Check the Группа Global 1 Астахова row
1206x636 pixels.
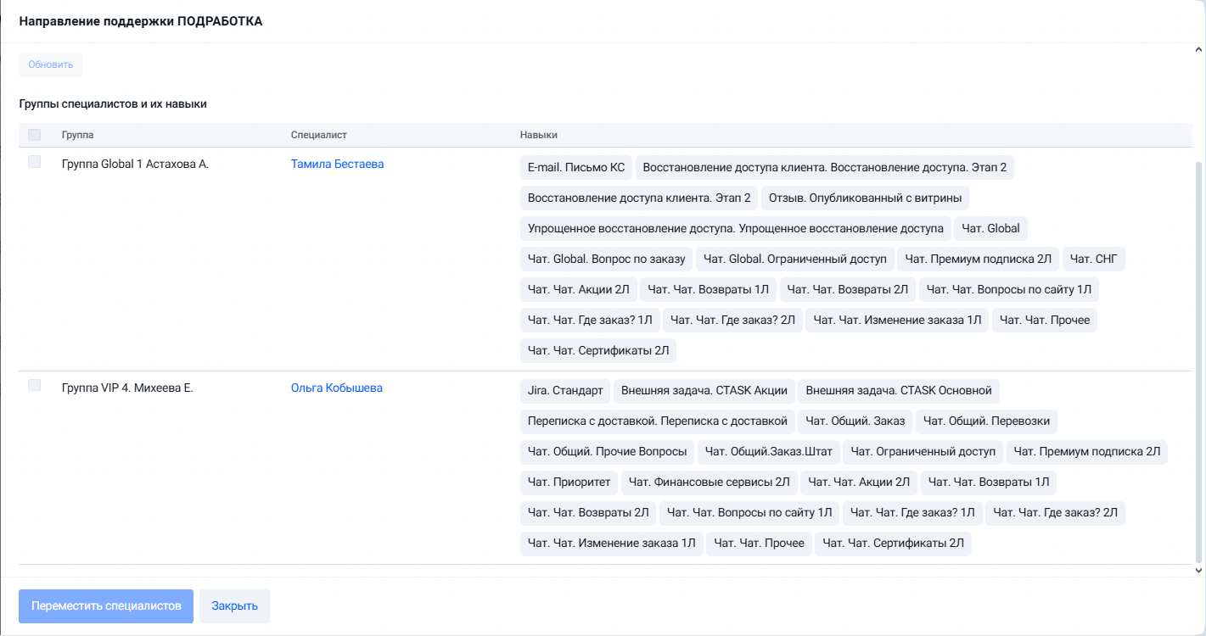click(34, 162)
